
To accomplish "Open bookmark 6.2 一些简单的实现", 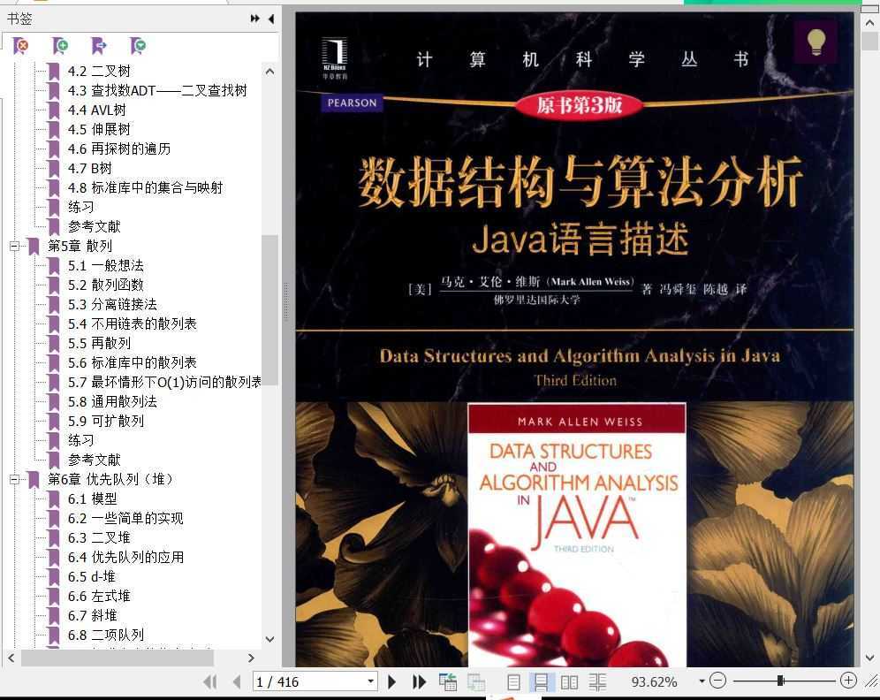I will click(125, 518).
